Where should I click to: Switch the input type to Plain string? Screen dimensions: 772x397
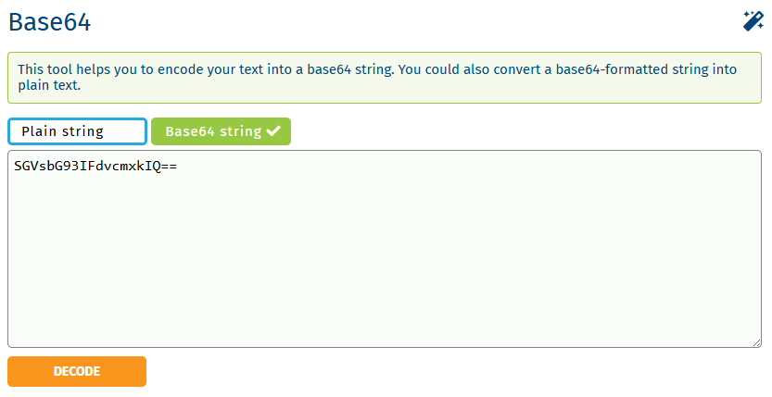(77, 131)
